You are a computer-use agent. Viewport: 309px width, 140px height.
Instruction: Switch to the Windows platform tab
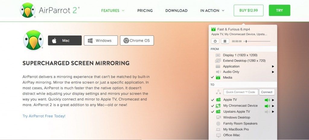tap(101, 41)
